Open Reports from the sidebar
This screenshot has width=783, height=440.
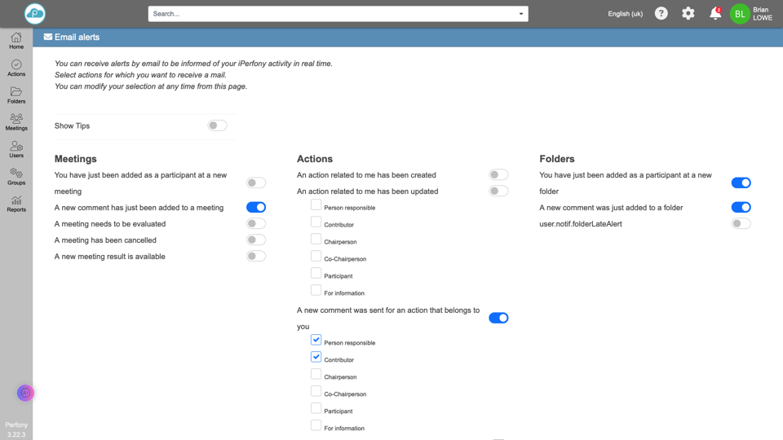click(16, 204)
